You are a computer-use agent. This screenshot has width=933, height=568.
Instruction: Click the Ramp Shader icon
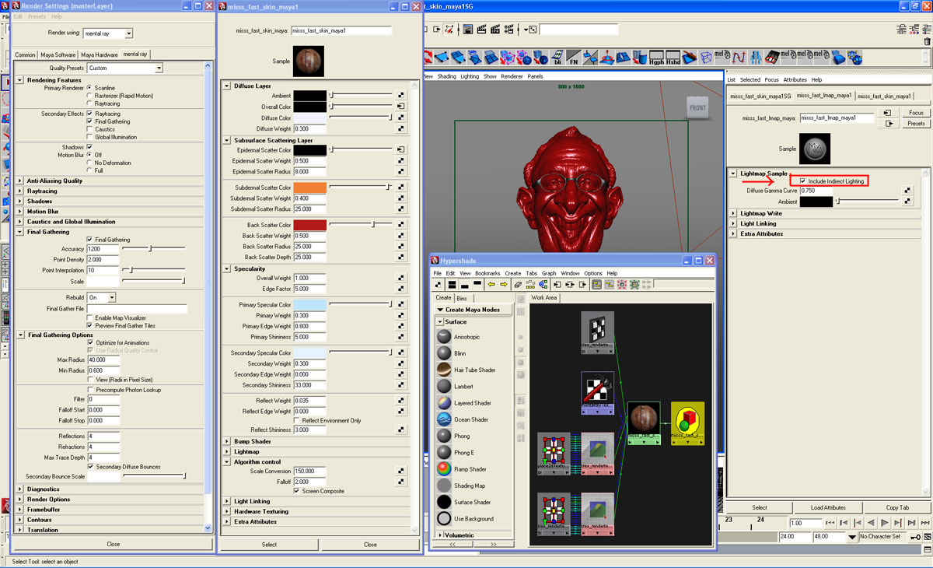444,469
